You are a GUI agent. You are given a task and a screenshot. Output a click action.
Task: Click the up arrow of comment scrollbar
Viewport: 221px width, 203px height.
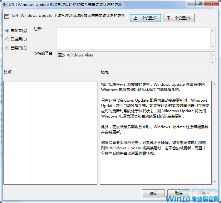click(x=213, y=31)
